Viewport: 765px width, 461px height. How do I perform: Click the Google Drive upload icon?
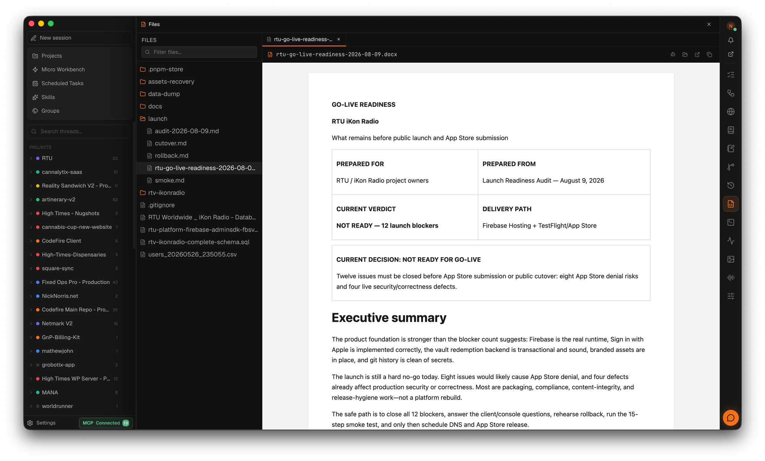coord(673,54)
